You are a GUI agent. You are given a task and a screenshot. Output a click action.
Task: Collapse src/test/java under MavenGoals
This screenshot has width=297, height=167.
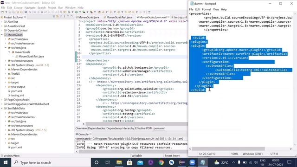click(x=6, y=48)
